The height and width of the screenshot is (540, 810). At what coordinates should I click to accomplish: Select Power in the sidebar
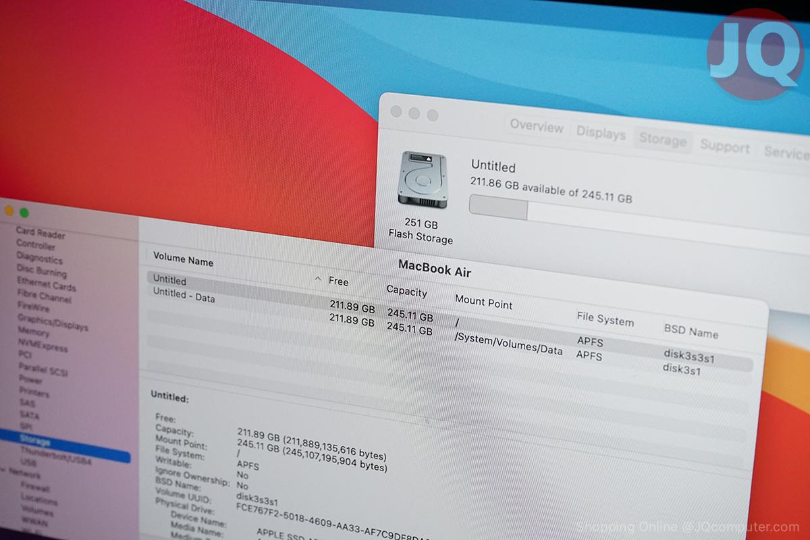click(x=30, y=380)
